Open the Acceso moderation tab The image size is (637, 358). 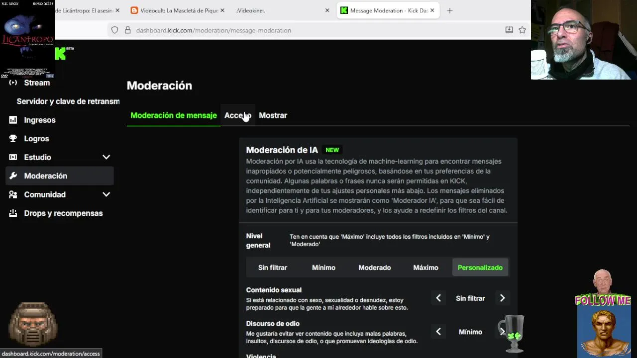(237, 115)
